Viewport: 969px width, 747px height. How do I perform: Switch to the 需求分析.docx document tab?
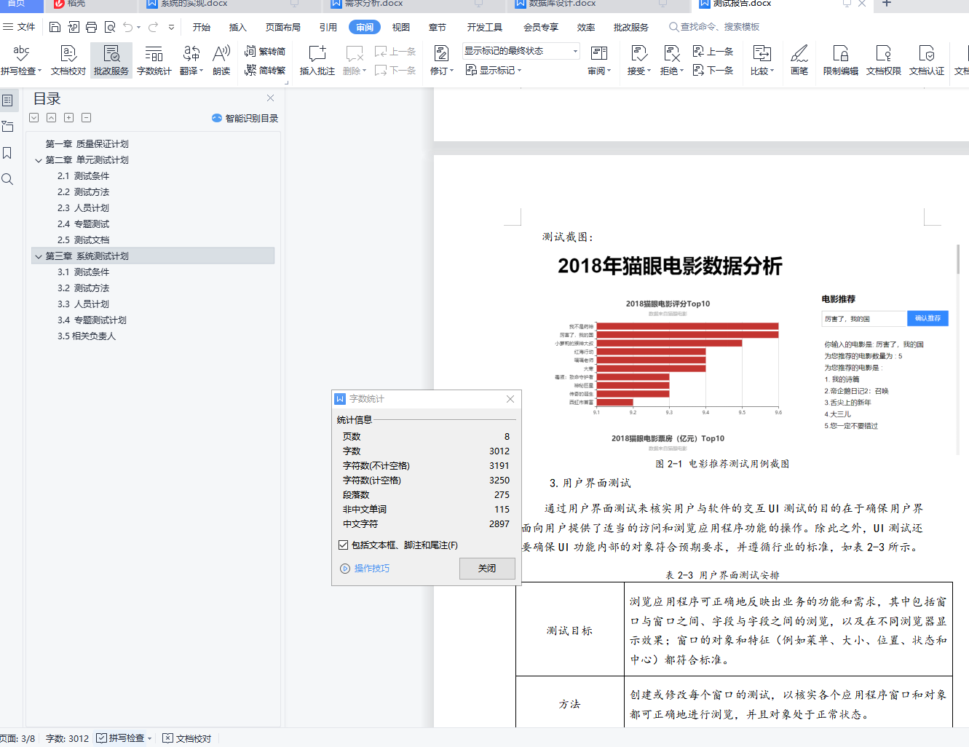(416, 4)
